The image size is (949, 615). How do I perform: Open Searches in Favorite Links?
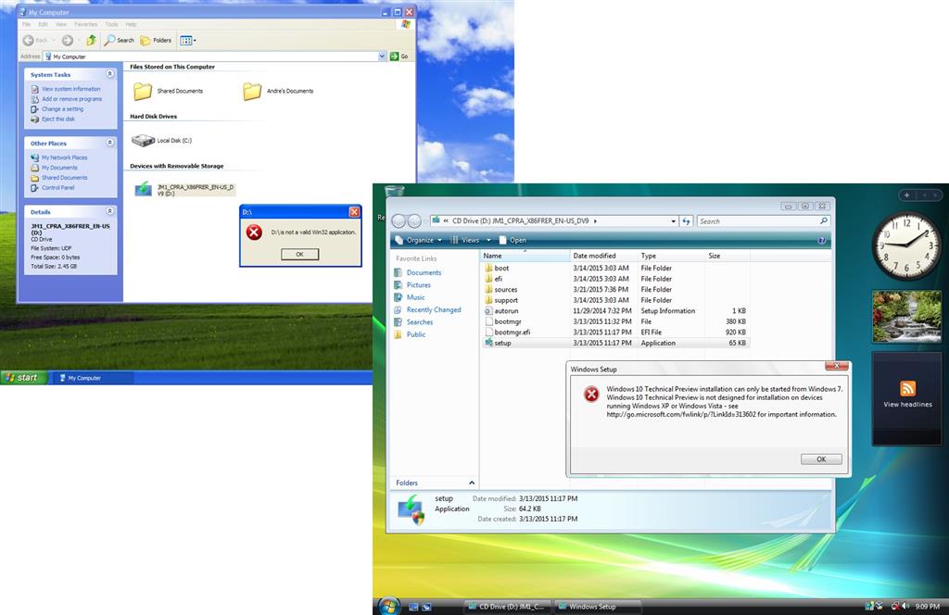[x=420, y=322]
